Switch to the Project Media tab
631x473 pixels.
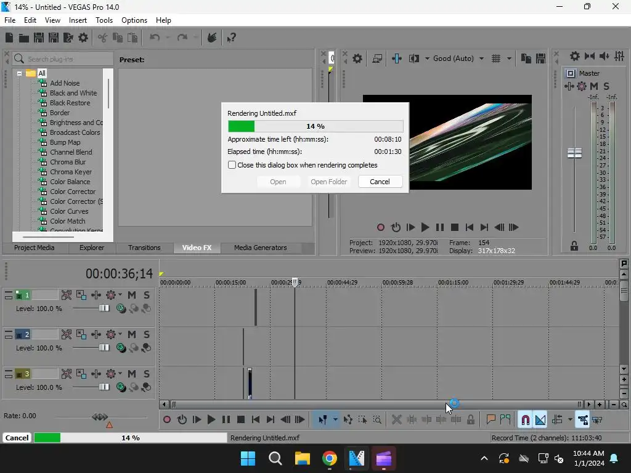point(35,248)
